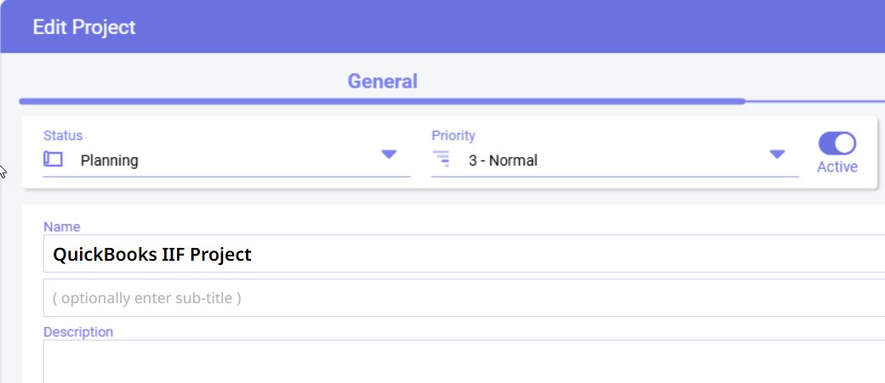Image resolution: width=885 pixels, height=383 pixels.
Task: Click the Active label under the switch
Action: coord(836,167)
